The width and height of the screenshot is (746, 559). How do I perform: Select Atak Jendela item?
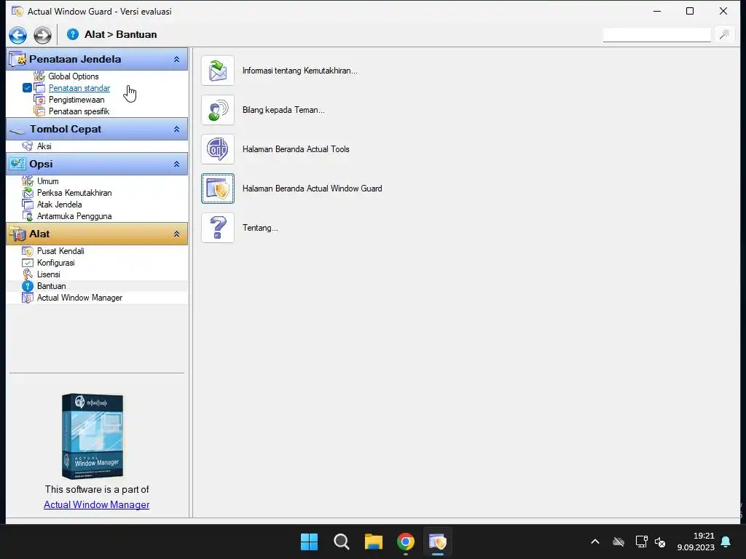[x=60, y=205]
